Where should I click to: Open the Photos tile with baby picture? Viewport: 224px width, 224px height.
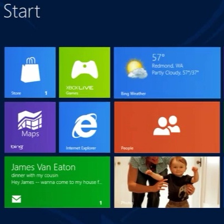pyautogui.click(x=167, y=182)
